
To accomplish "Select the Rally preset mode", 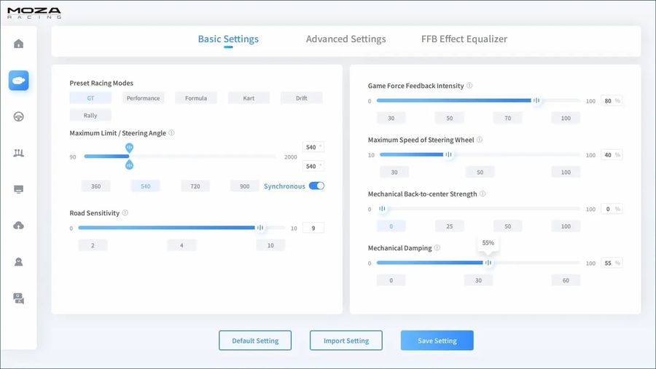I will tap(90, 115).
